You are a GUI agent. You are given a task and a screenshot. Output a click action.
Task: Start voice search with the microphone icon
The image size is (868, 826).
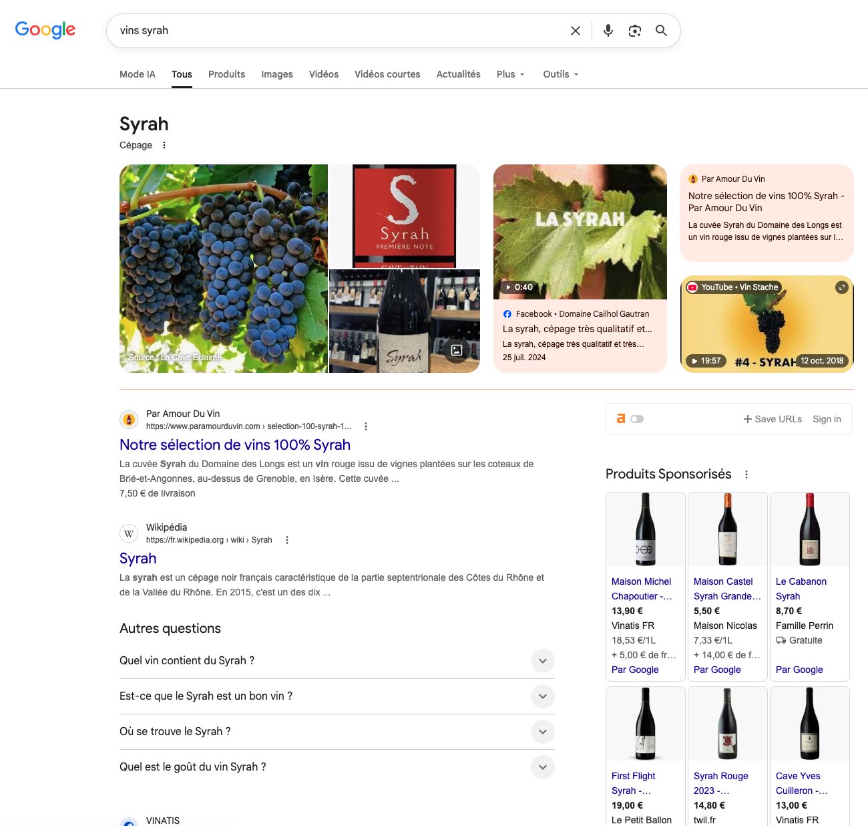(608, 31)
